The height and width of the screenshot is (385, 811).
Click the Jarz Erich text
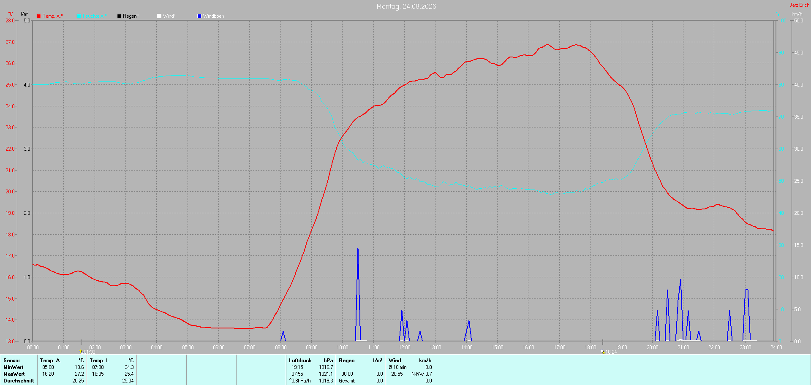[799, 5]
